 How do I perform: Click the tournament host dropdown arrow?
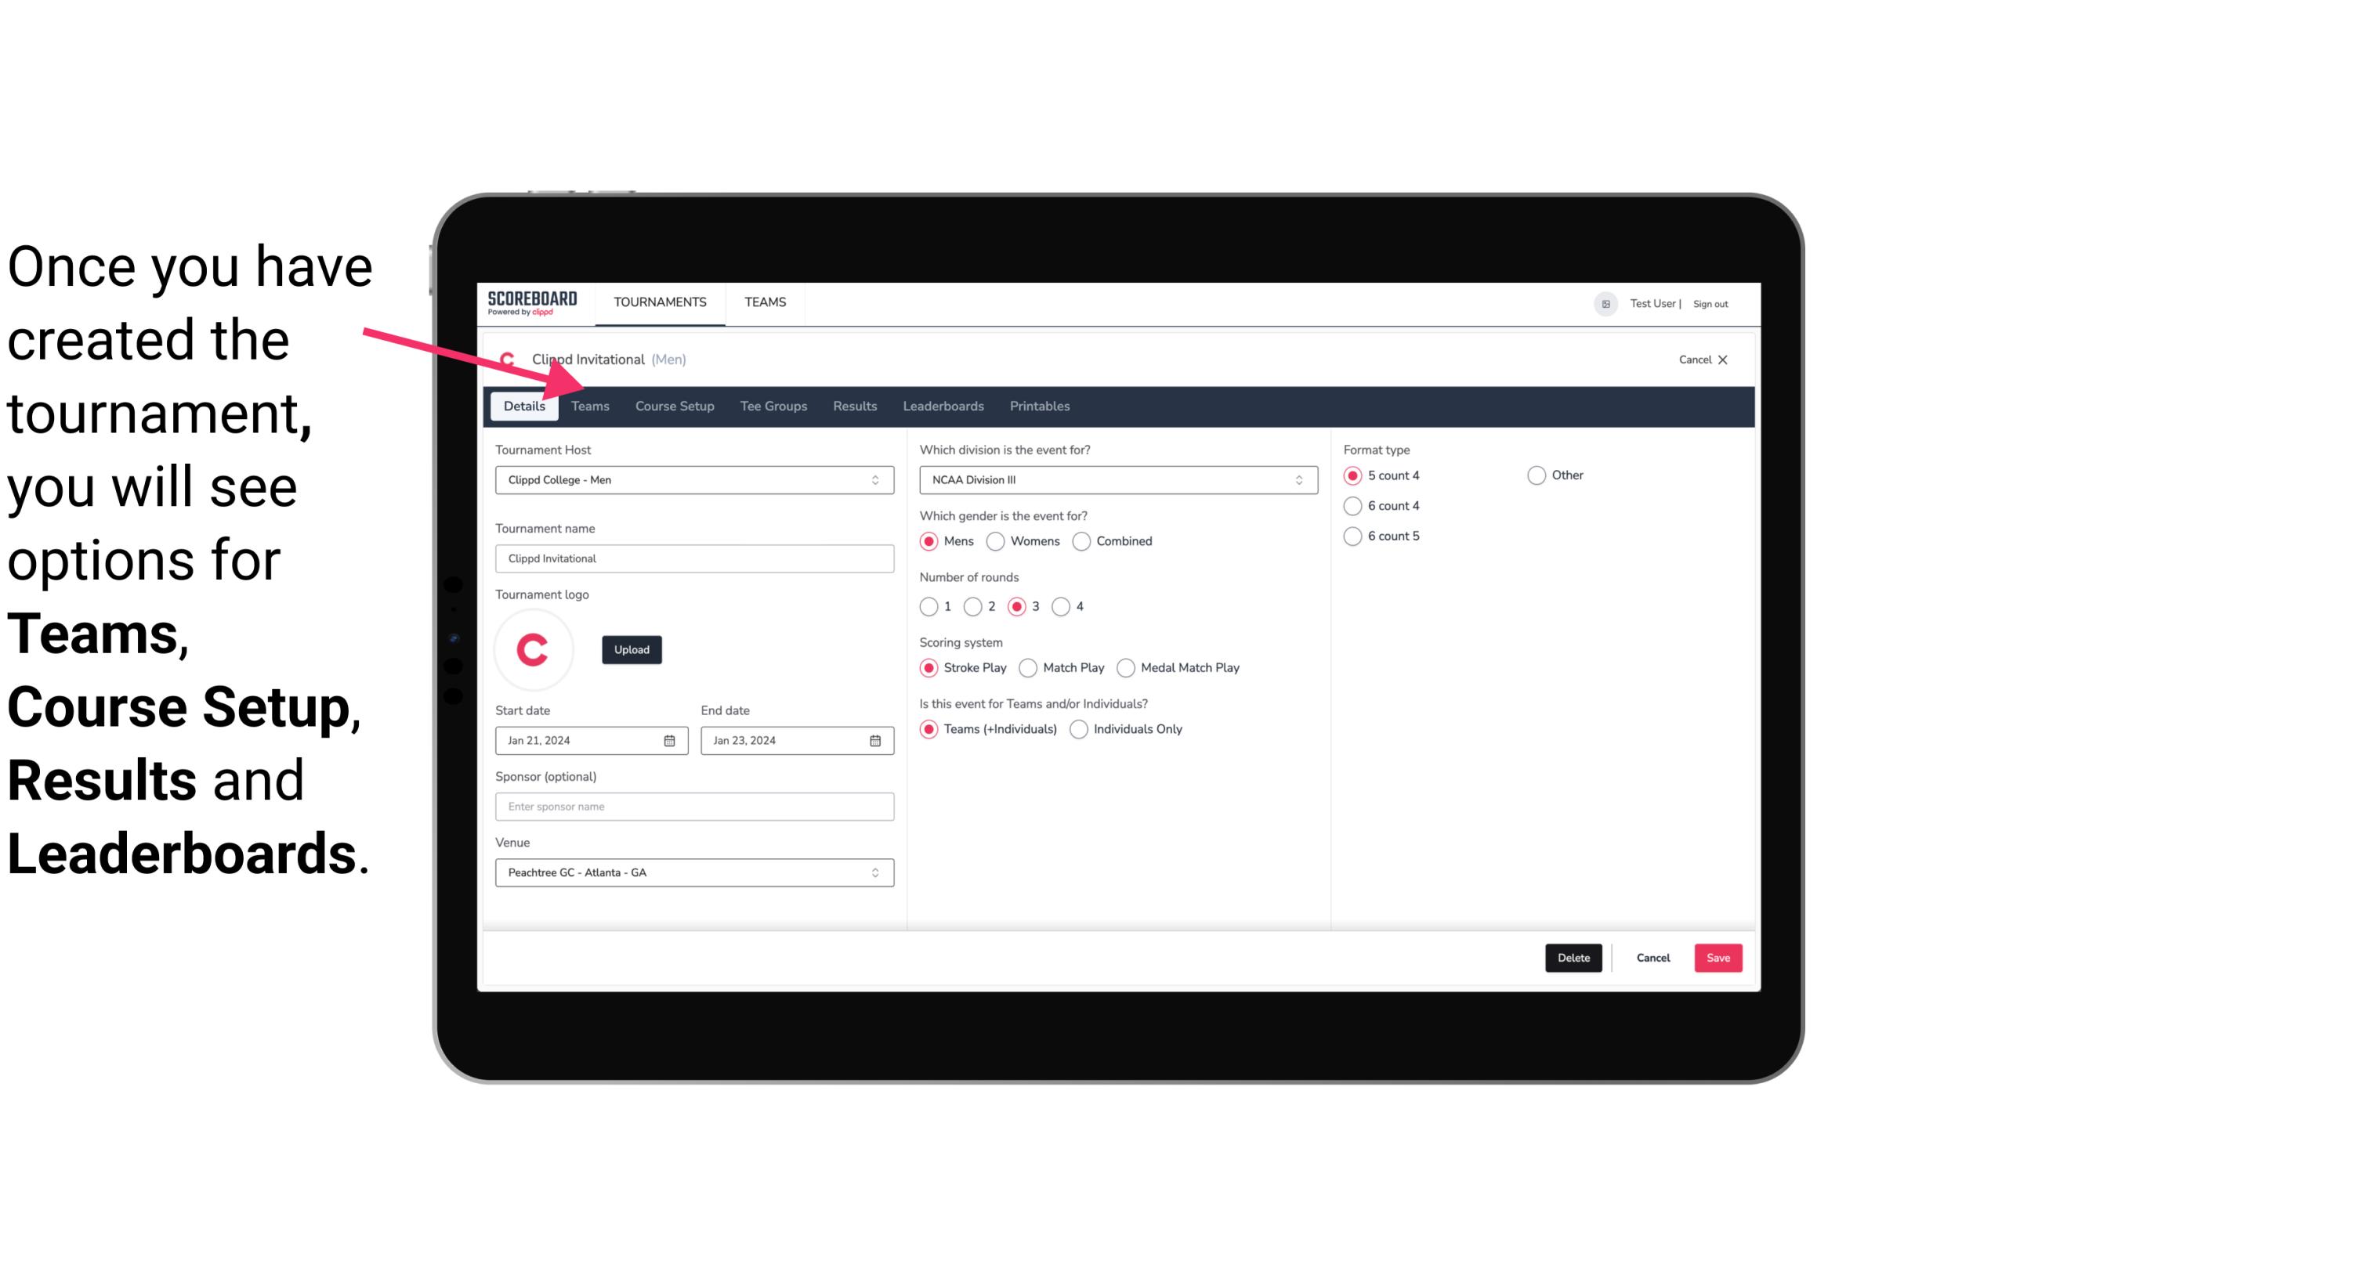[874, 479]
